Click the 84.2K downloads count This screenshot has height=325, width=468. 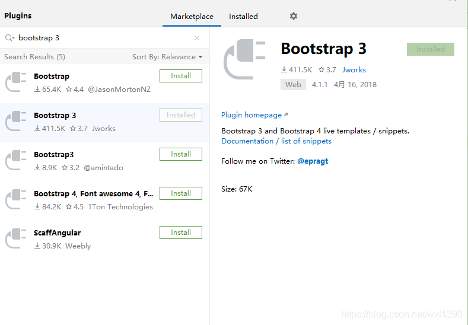(48, 206)
